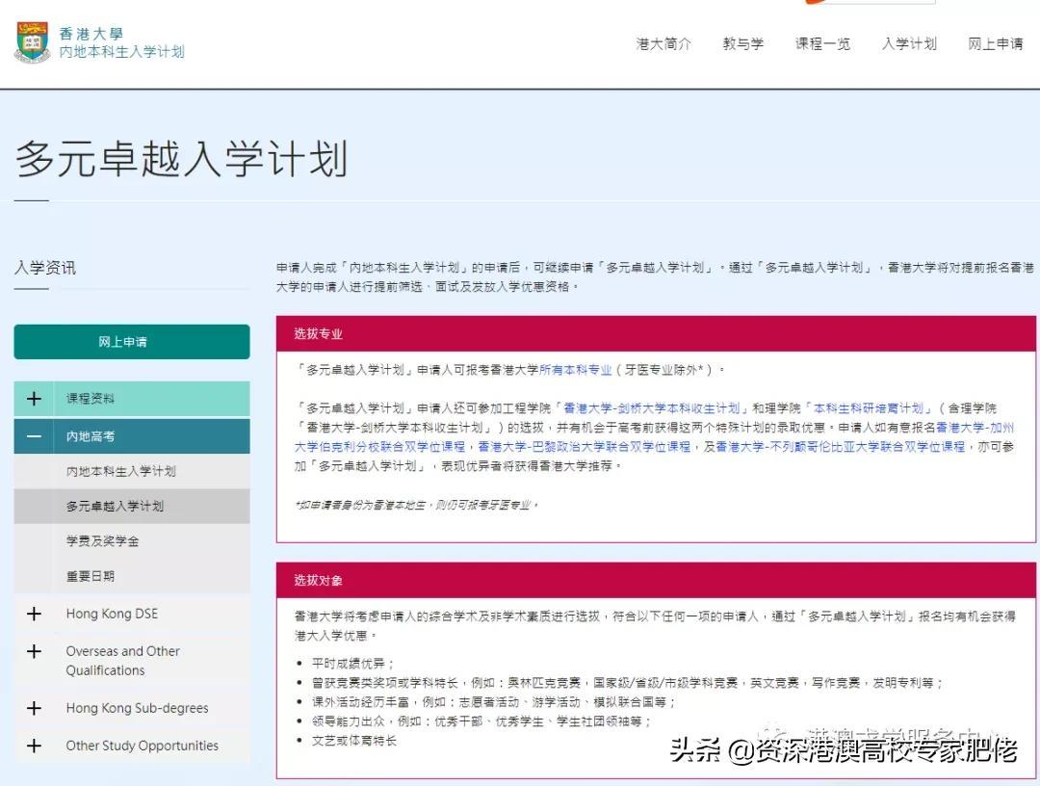The width and height of the screenshot is (1040, 786).
Task: Click the 平时成绩优异 bullet text
Action: [352, 664]
